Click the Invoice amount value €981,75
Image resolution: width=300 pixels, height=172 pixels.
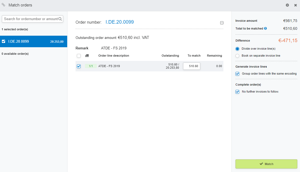tap(290, 21)
